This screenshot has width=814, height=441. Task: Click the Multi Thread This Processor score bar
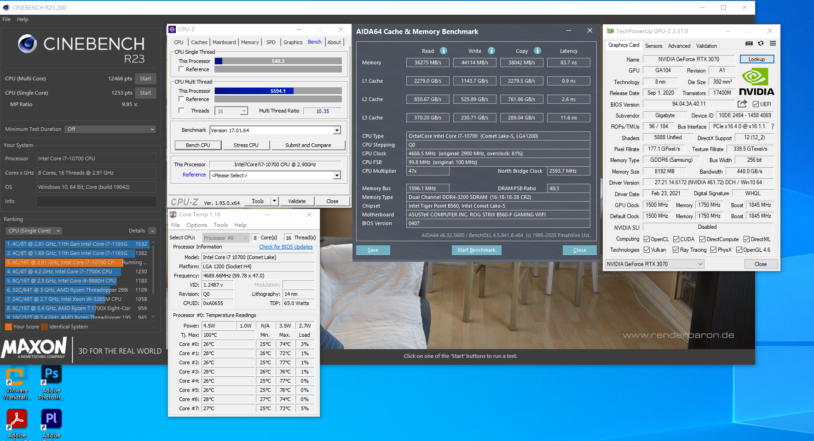(x=278, y=91)
